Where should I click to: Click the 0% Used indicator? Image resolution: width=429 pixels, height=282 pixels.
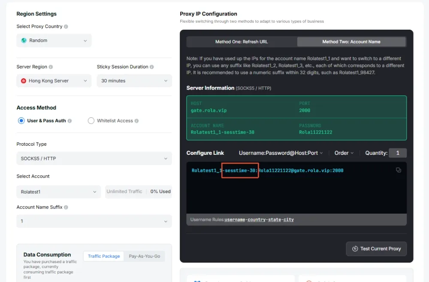[x=160, y=192]
